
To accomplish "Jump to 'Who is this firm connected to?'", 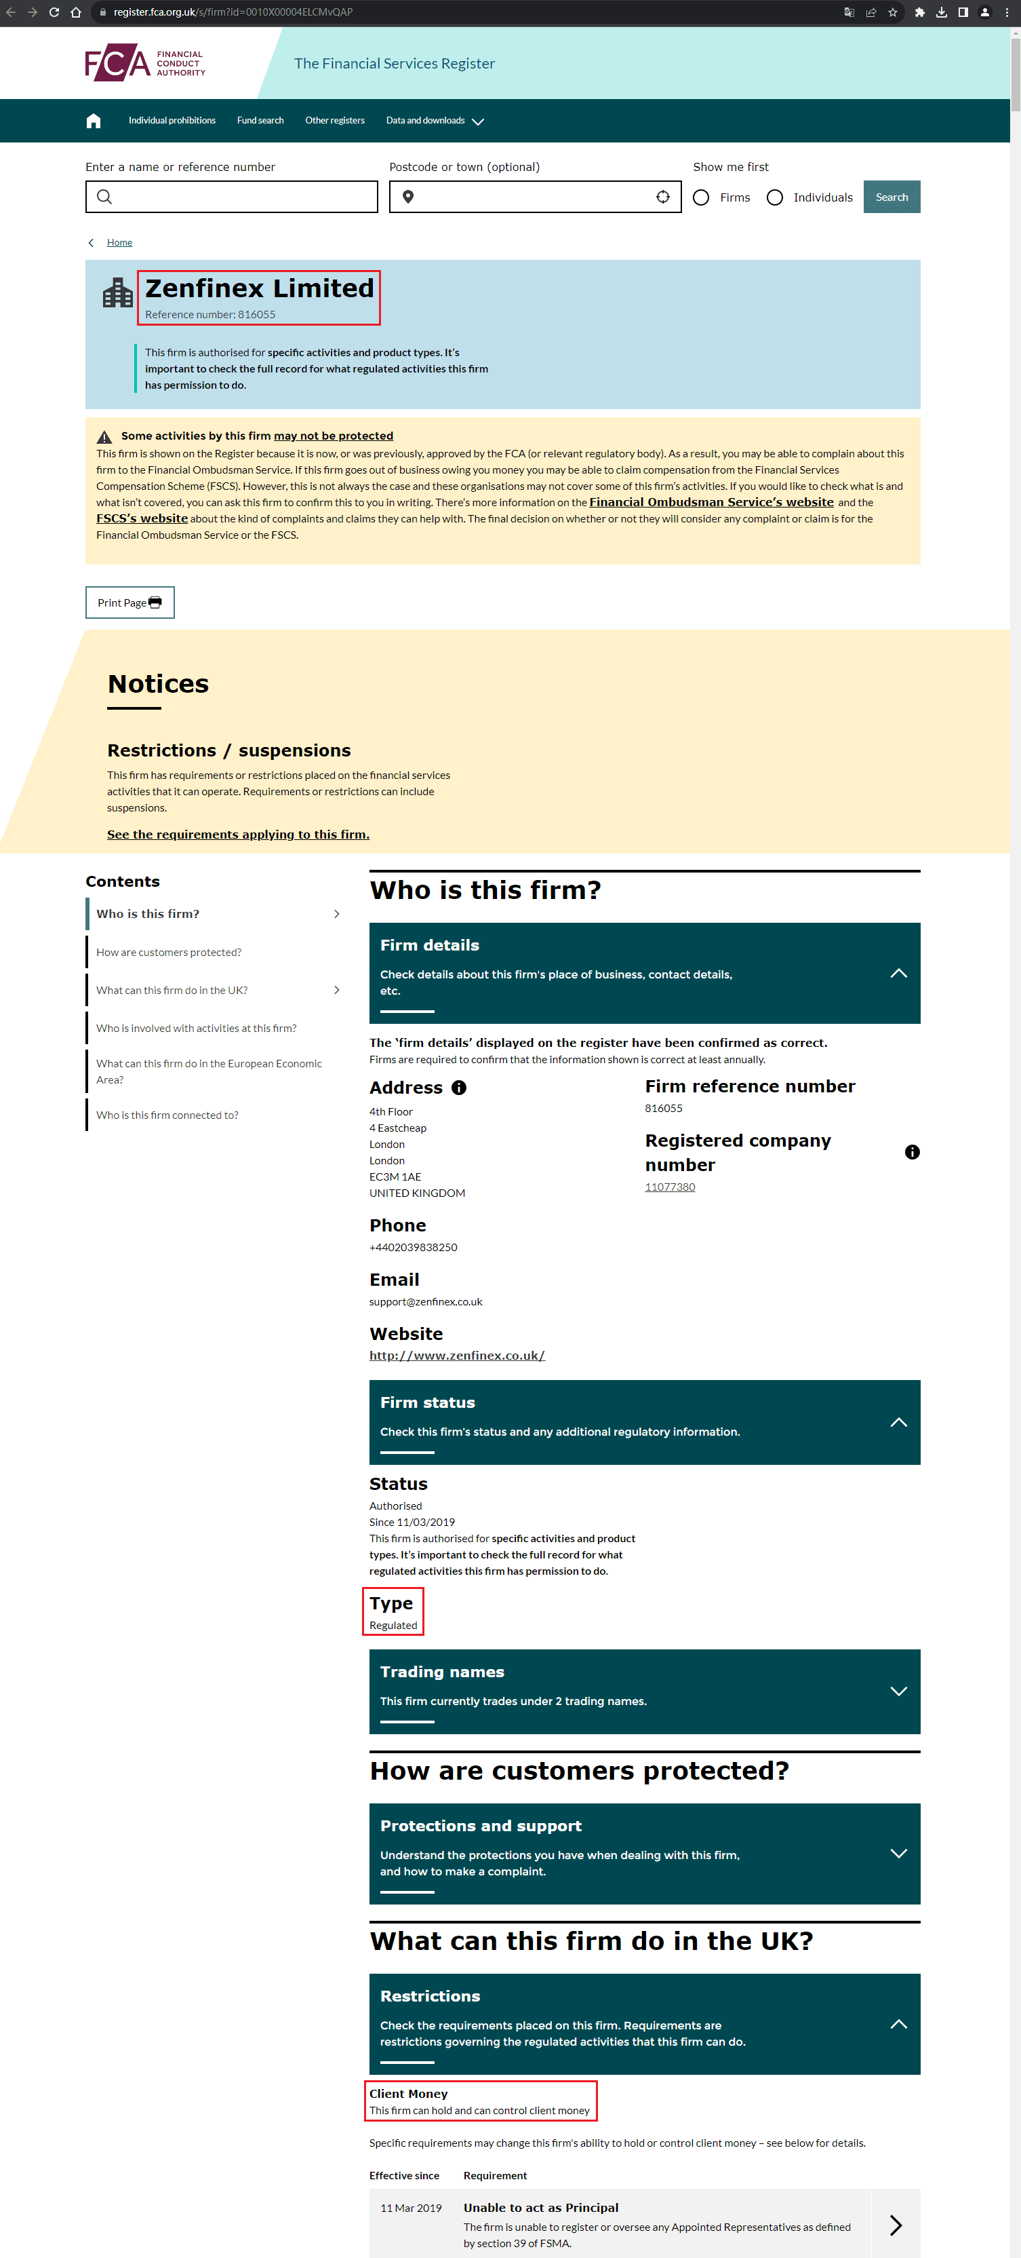I will coord(167,1116).
